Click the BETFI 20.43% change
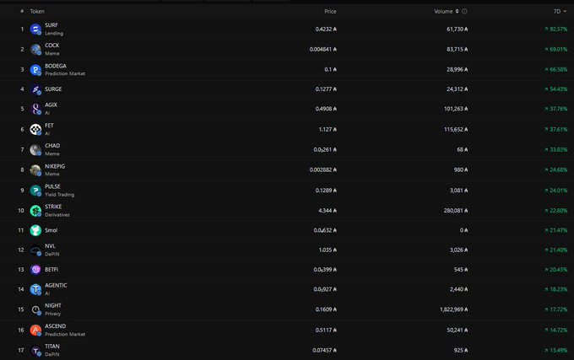The width and height of the screenshot is (574, 360). tap(555, 269)
